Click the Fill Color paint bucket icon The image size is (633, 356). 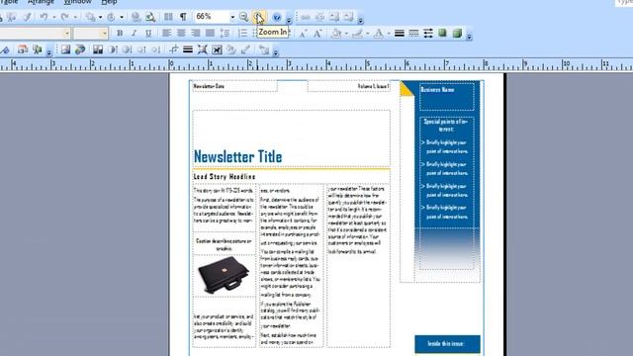click(x=336, y=34)
